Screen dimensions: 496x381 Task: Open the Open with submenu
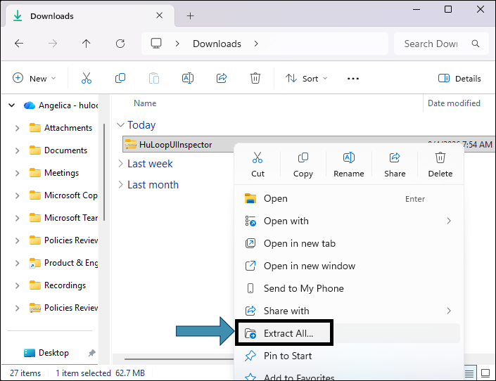(x=349, y=221)
